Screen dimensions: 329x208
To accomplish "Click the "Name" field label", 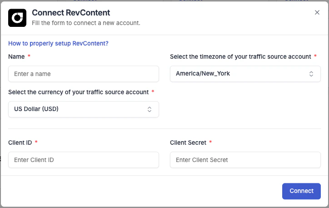I will point(16,56).
